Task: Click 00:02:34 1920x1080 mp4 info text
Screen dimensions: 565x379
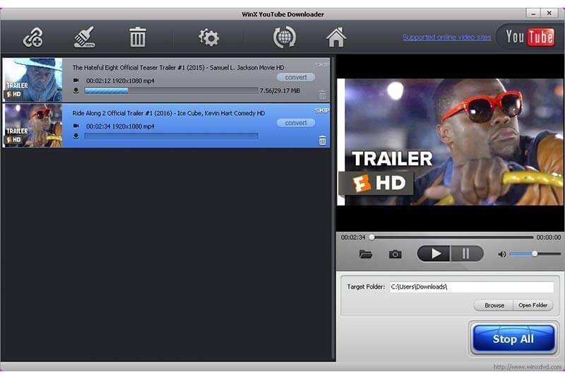Action: [120, 126]
